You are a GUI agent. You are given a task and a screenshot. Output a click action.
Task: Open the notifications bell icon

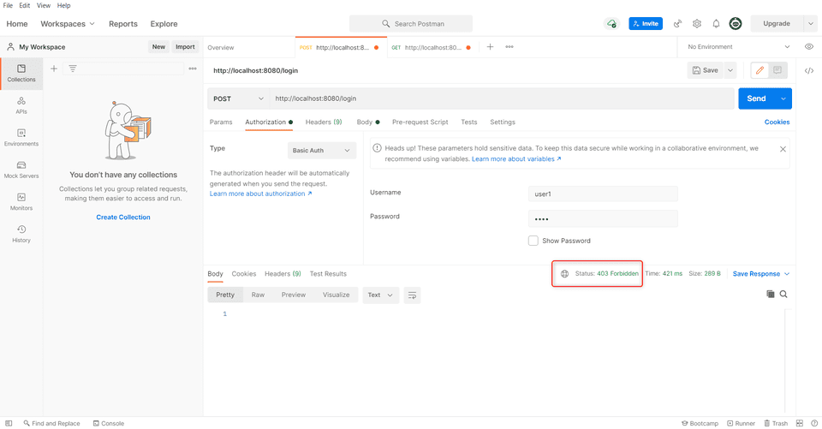[716, 24]
